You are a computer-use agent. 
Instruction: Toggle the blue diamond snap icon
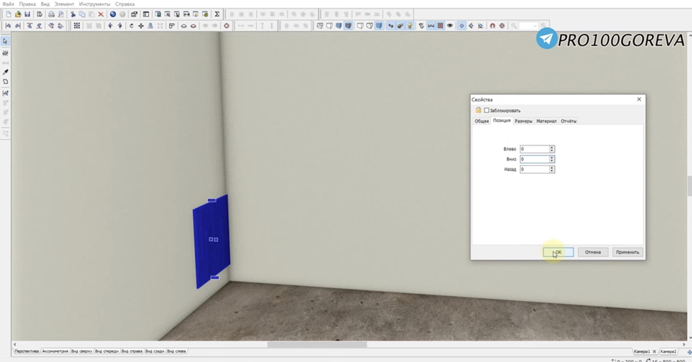point(461,26)
